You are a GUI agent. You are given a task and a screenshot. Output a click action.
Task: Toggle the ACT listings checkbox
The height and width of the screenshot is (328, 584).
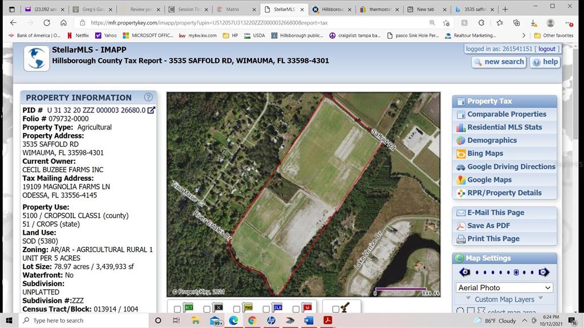coord(177,309)
